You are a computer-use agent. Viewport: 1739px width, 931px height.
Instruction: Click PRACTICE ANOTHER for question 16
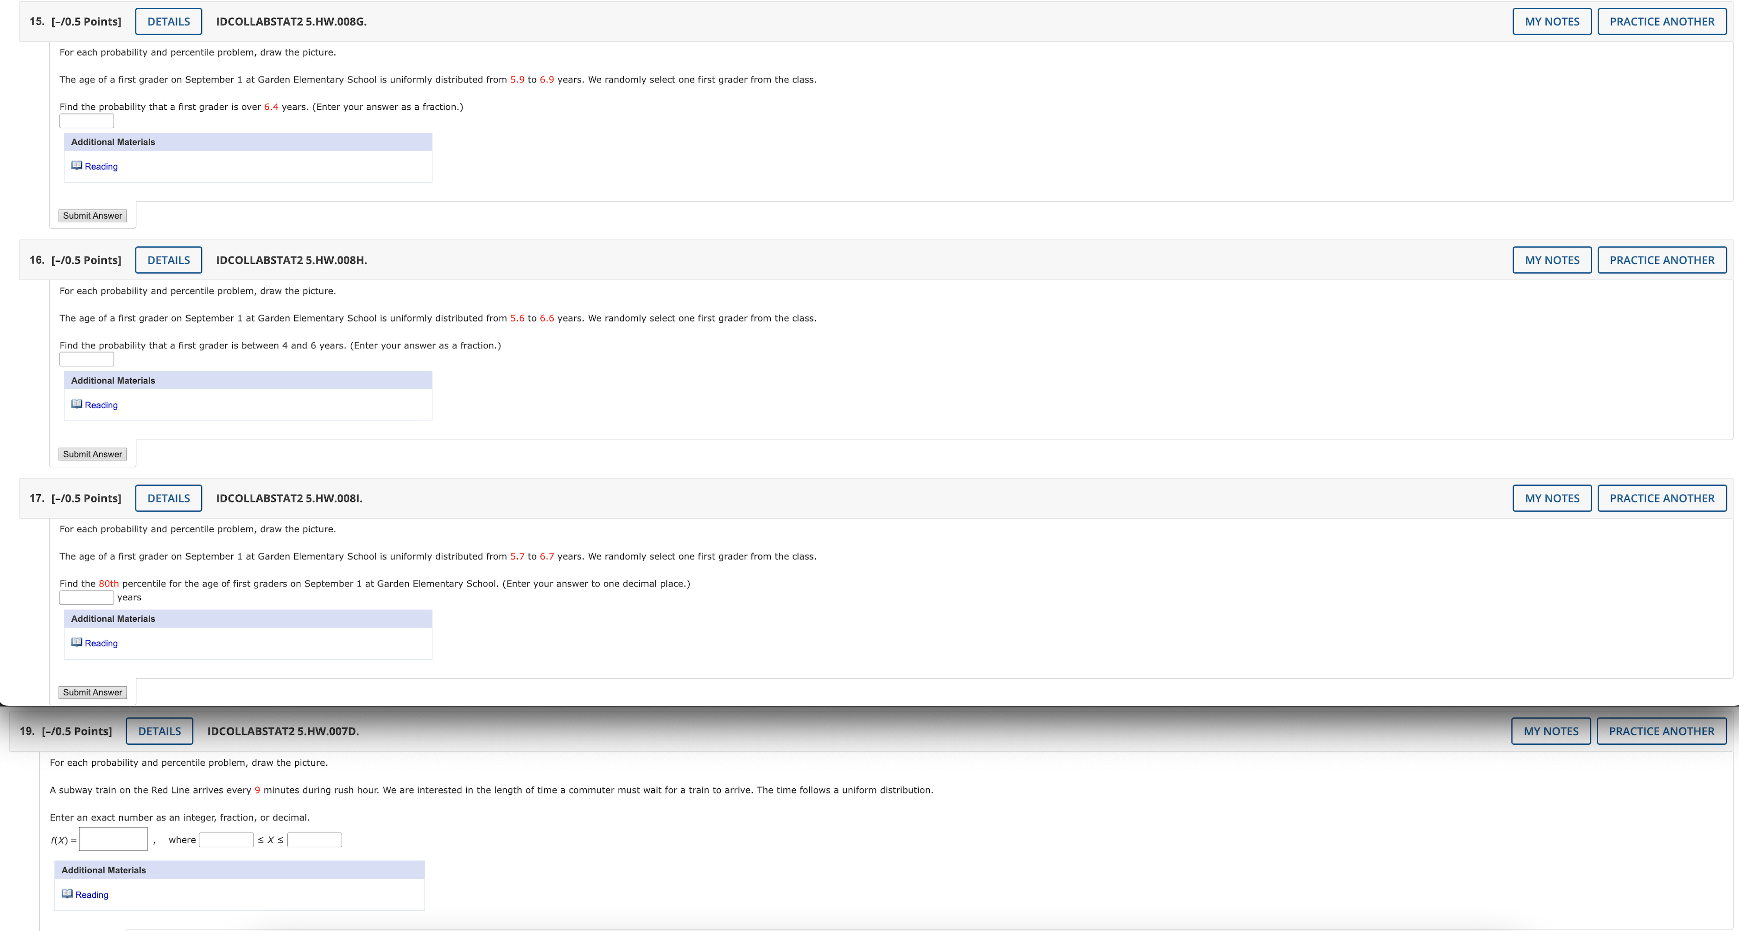pyautogui.click(x=1661, y=260)
